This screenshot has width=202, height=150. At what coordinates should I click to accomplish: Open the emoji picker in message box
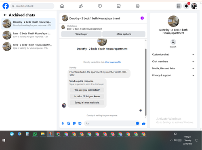click(x=137, y=123)
